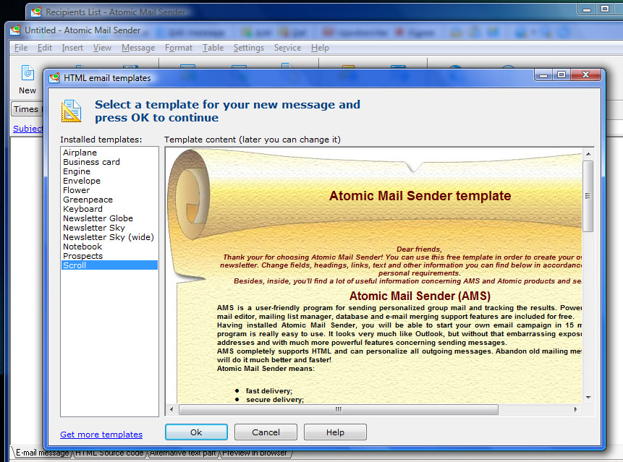Open the Format menu
The width and height of the screenshot is (623, 462).
tap(179, 48)
